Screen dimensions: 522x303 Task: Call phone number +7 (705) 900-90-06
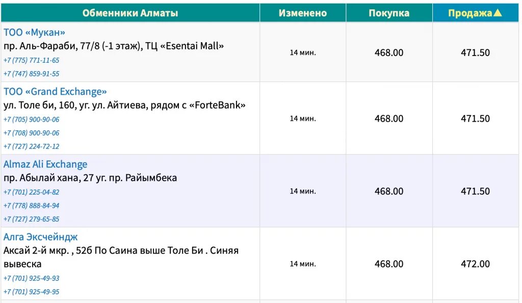(x=31, y=119)
